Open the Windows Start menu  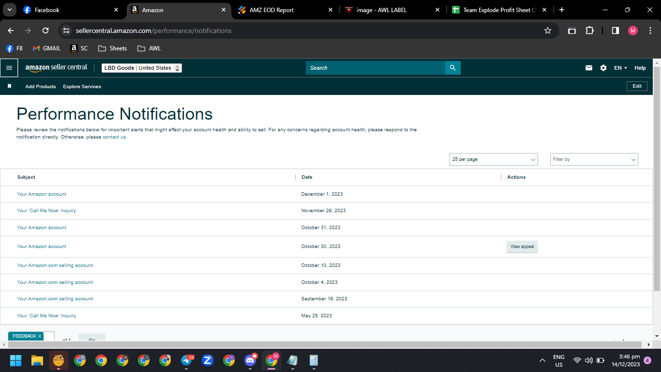[16, 360]
